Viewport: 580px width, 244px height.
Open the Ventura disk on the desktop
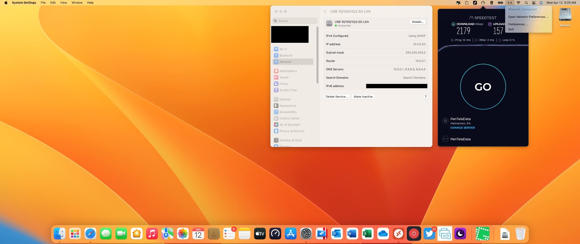(565, 17)
